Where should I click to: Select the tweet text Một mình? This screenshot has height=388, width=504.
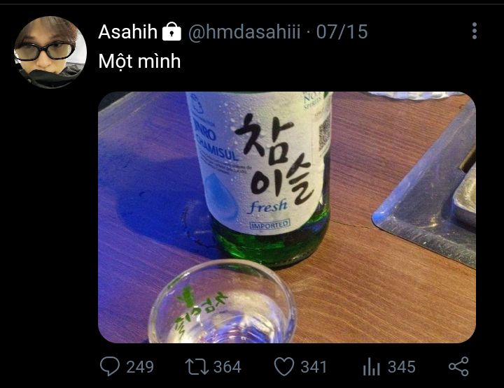pyautogui.click(x=139, y=61)
